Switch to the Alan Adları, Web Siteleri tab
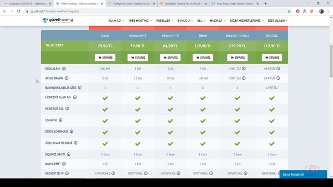The width and height of the screenshot is (333, 187). [235, 4]
